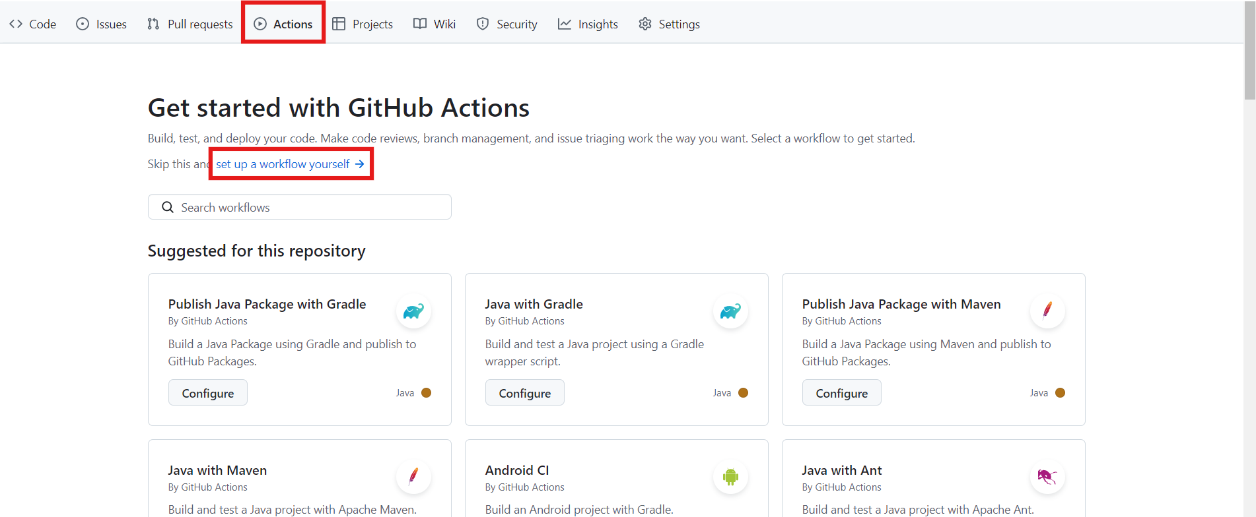
Task: Configure Publish Java Package with Maven
Action: coord(842,392)
